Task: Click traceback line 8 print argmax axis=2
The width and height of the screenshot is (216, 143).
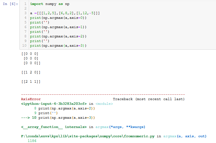Action: point(65,109)
